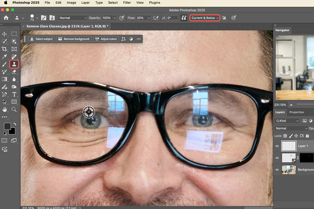
Task: Hide the Background layer visibility
Action: [x=277, y=170]
